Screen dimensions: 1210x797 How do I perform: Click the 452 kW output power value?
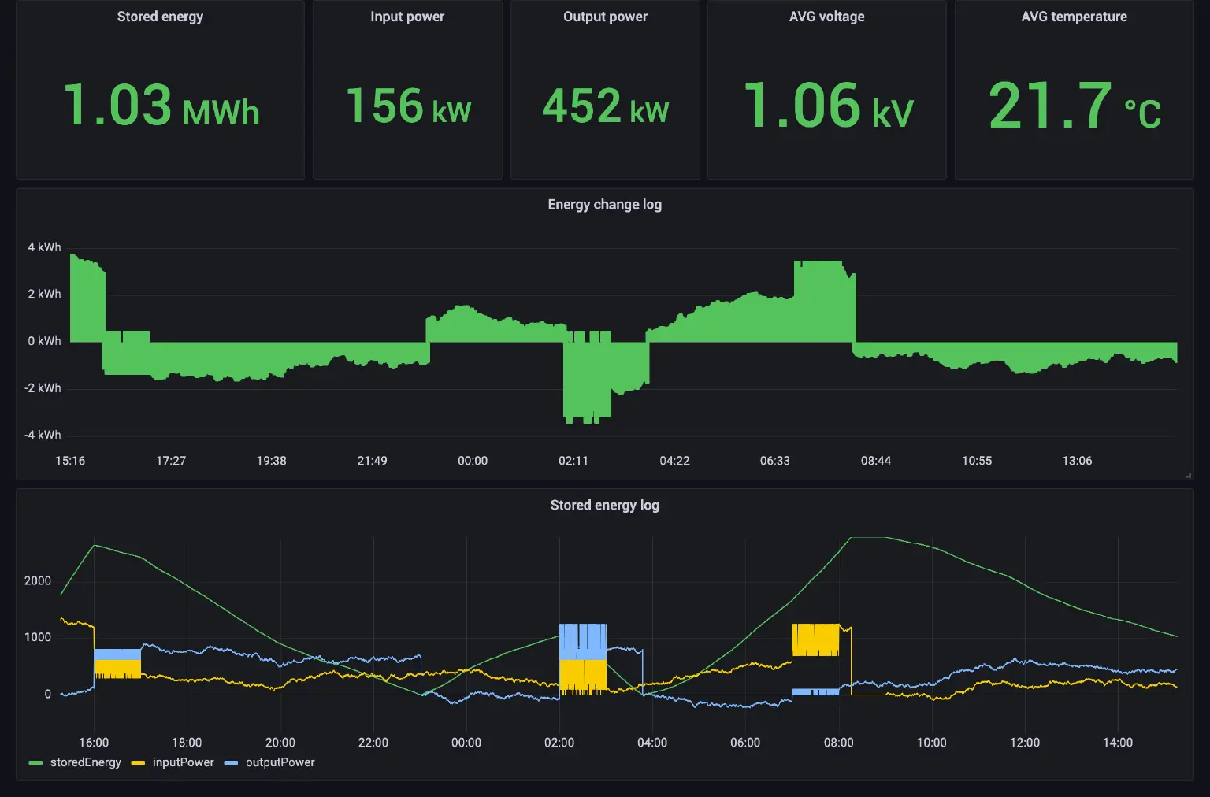604,106
